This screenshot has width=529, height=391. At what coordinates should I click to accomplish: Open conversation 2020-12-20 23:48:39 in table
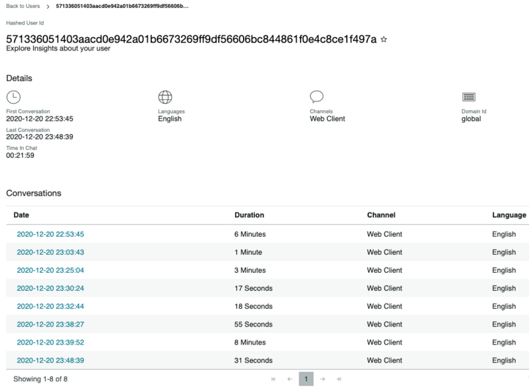50,360
